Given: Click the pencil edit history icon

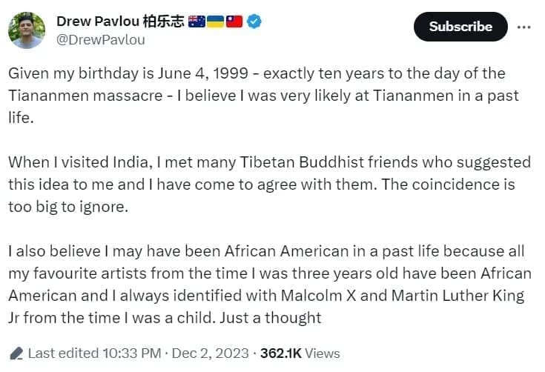Looking at the screenshot, I should click(x=16, y=353).
